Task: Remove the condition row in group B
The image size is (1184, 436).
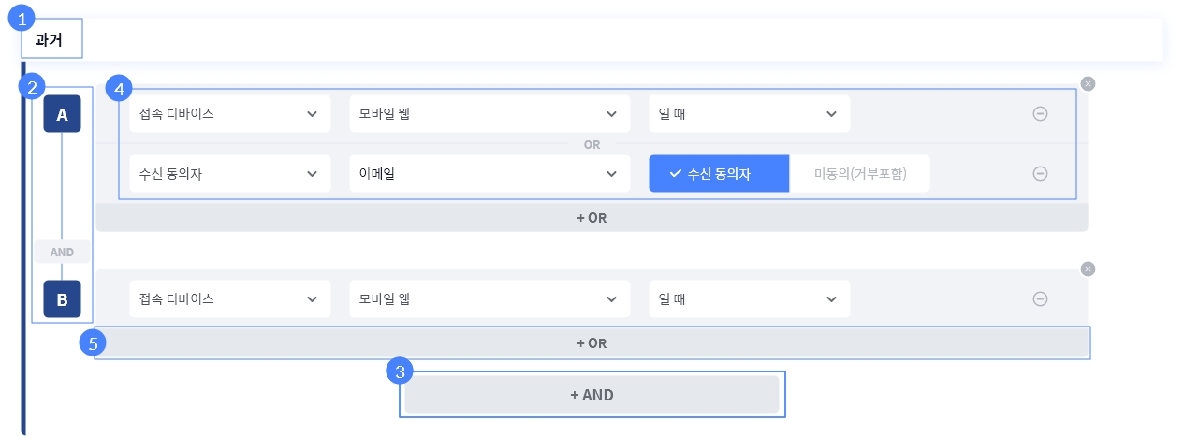Action: [1039, 298]
